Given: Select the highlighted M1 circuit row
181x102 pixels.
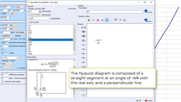Looking at the screenshot, I should click(51, 40).
